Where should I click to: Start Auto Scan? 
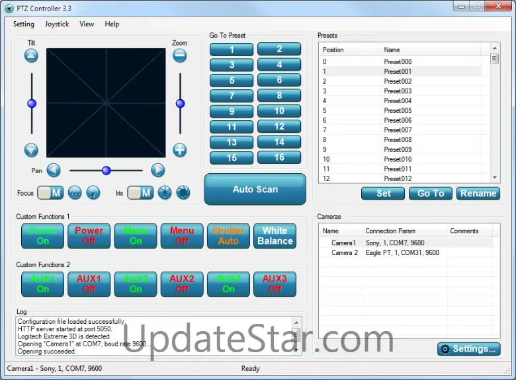[x=255, y=189]
